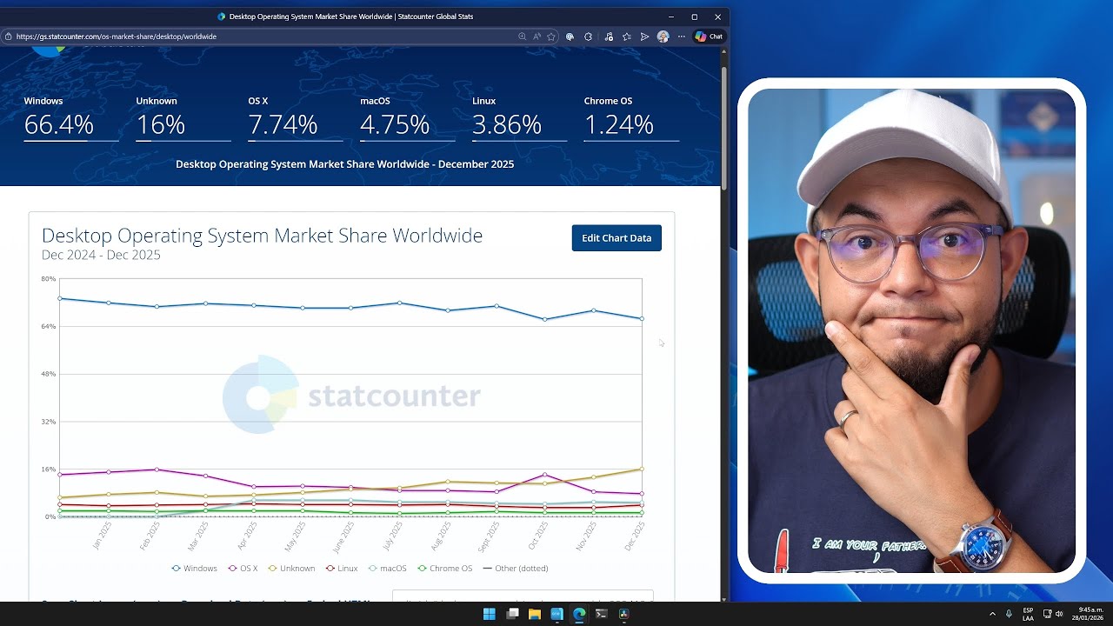Screen dimensions: 1113x626
Task: Toggle the Windows series in chart legend
Action: point(195,569)
